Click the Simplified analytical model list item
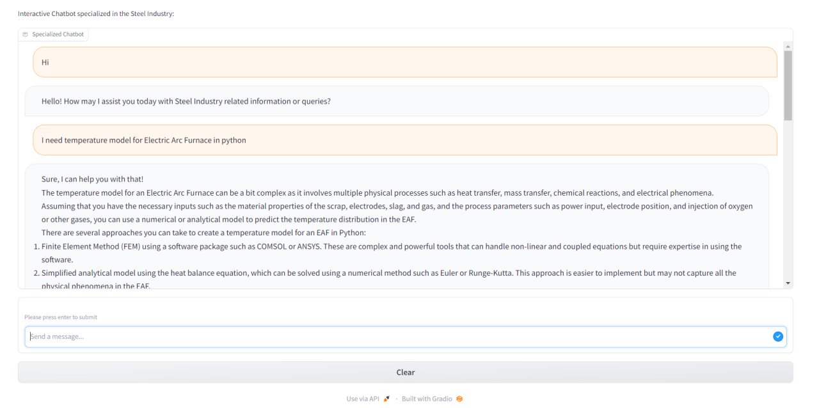This screenshot has height=408, width=819. click(x=389, y=279)
